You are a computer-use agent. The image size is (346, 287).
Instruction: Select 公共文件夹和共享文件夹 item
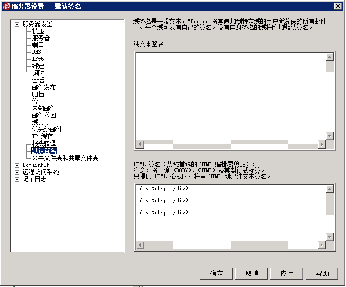click(65, 158)
